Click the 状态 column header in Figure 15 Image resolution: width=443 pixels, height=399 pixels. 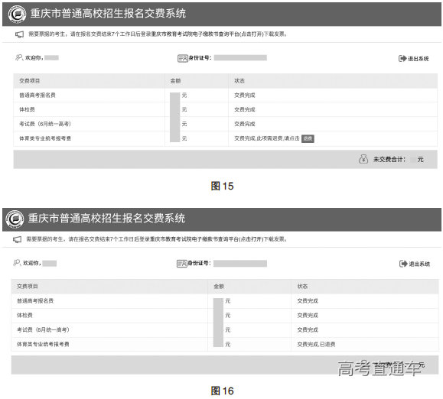point(239,81)
